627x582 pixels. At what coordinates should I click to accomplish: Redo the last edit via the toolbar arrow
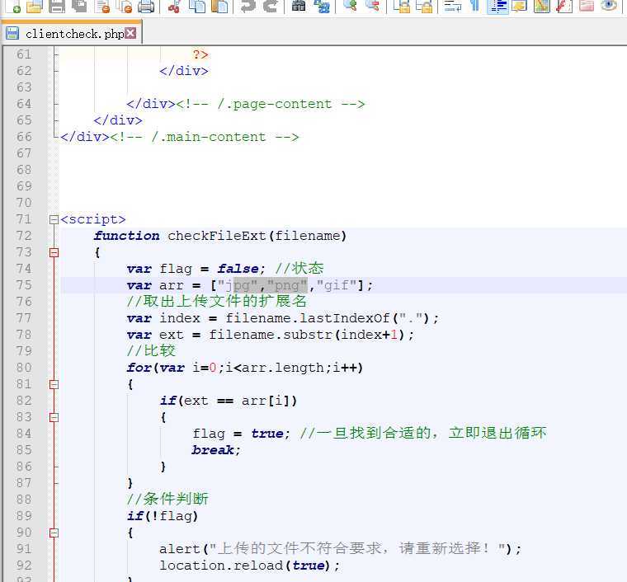(x=271, y=6)
